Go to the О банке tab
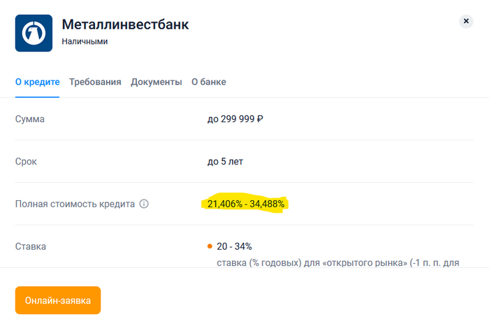The height and width of the screenshot is (323, 489). [x=209, y=82]
